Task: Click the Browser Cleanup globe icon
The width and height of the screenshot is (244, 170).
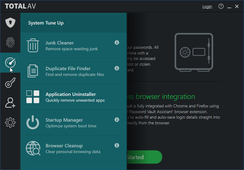Action: click(33, 148)
